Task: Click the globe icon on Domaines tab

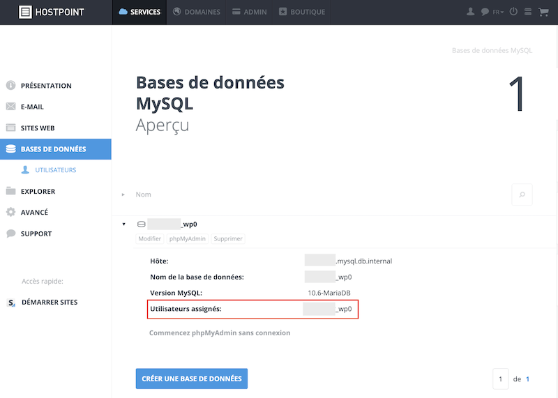Action: click(x=177, y=11)
